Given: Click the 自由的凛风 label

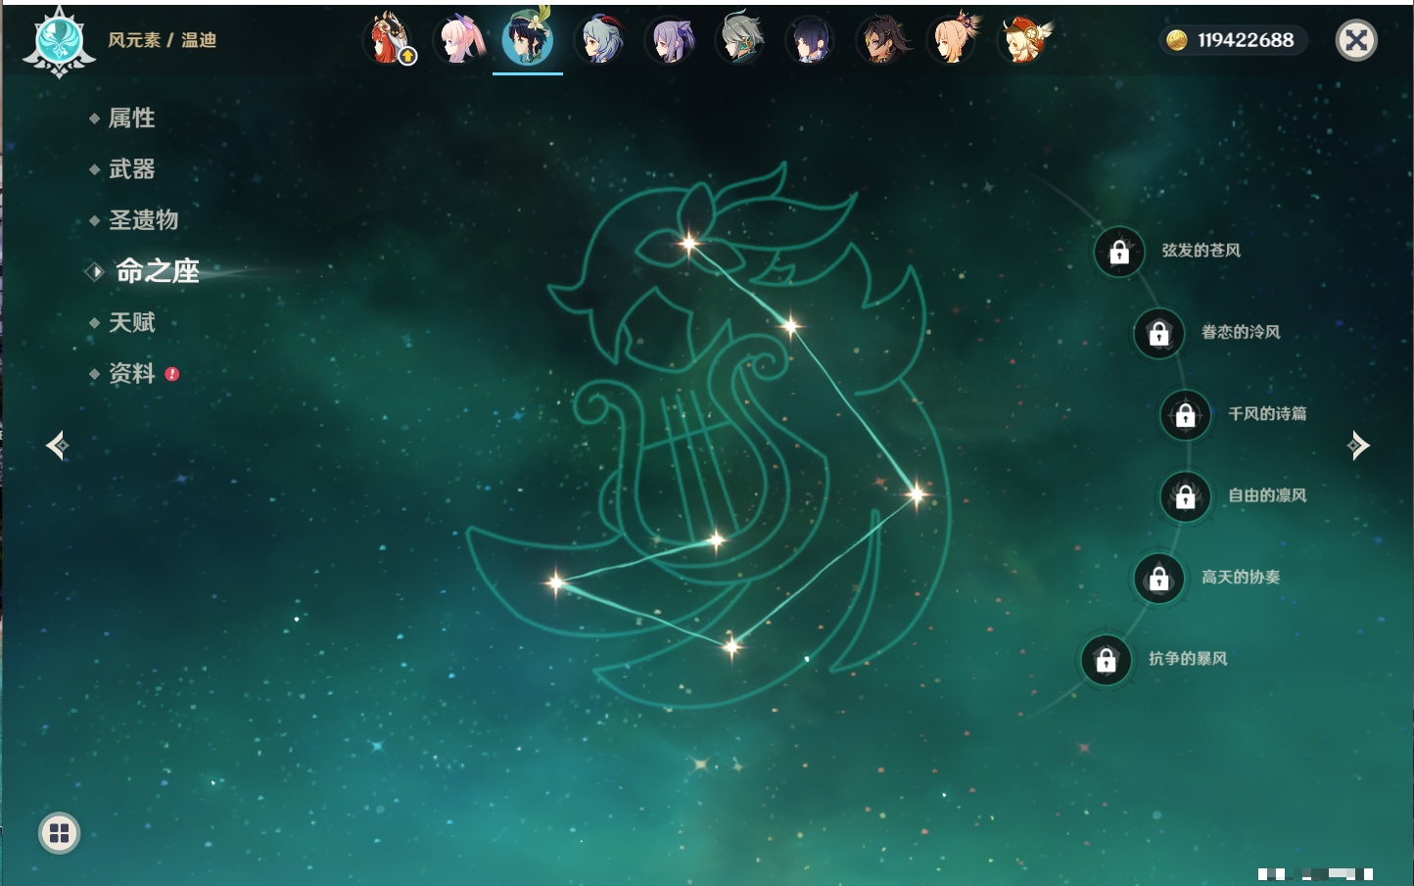Looking at the screenshot, I should click(x=1267, y=495).
